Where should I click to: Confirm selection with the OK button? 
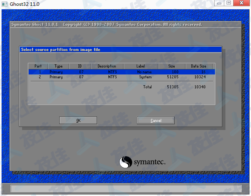(x=78, y=120)
